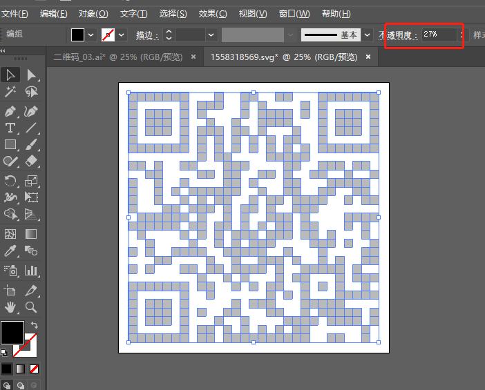Open the 文件(F) menu
Screen dimensions: 485x390
click(x=15, y=14)
